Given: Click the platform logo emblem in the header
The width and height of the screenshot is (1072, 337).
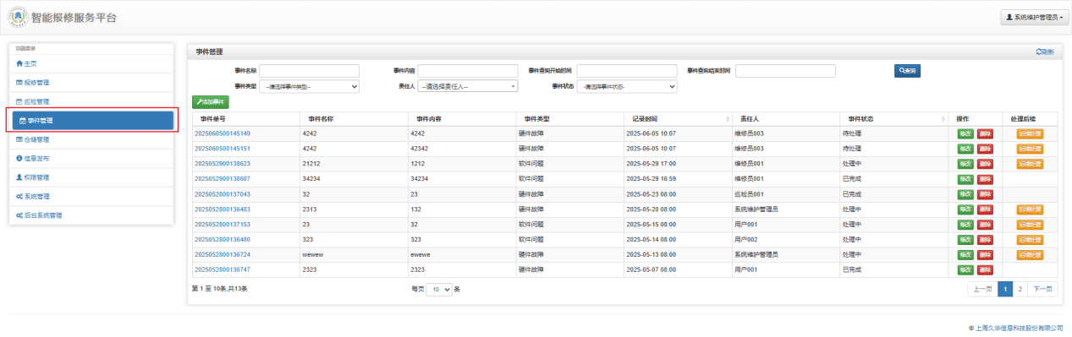Looking at the screenshot, I should [x=18, y=17].
